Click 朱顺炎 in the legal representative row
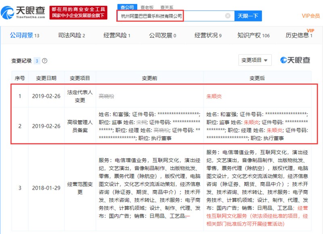 coord(214,96)
